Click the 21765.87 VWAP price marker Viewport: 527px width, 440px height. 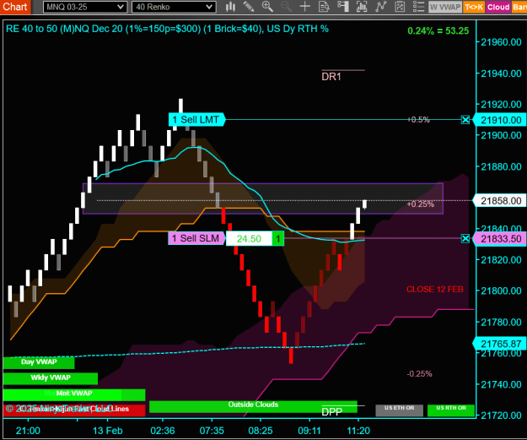(500, 344)
